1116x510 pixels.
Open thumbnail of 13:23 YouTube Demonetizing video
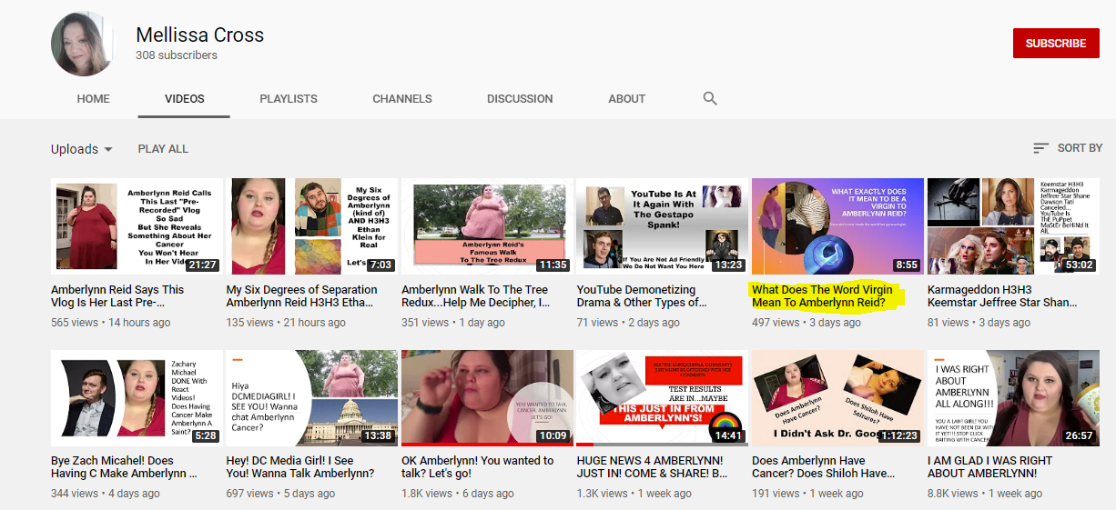[x=663, y=226]
